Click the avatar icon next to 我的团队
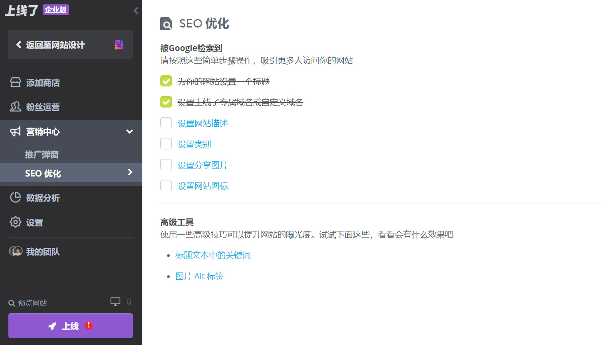 pos(16,251)
